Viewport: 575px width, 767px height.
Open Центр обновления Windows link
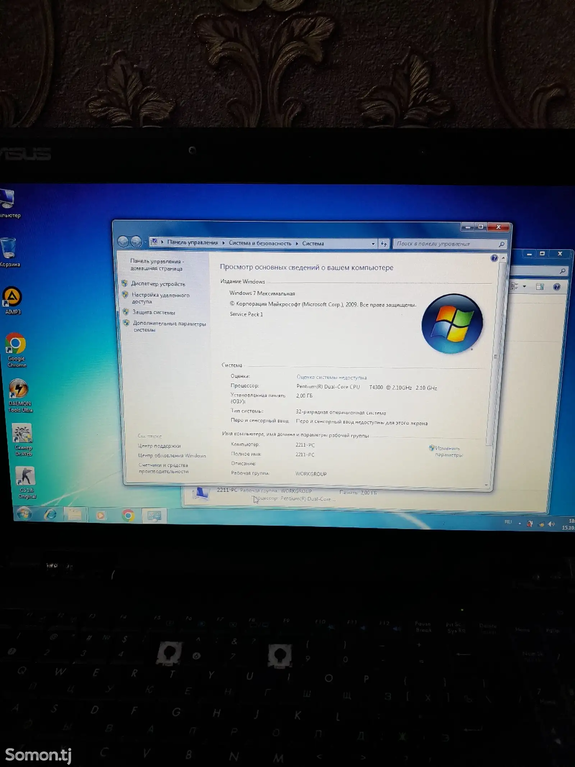[x=172, y=456]
